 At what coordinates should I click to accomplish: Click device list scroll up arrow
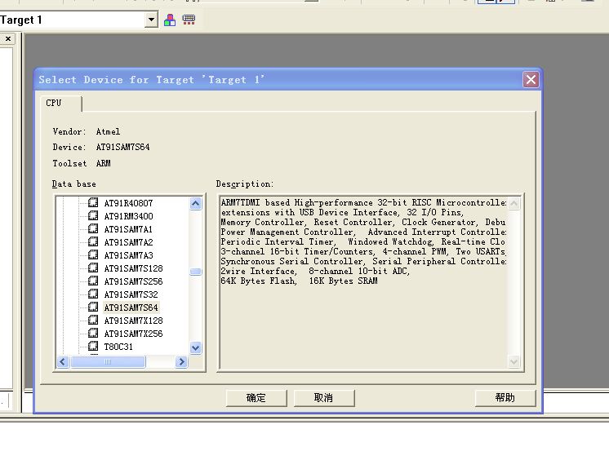click(196, 203)
